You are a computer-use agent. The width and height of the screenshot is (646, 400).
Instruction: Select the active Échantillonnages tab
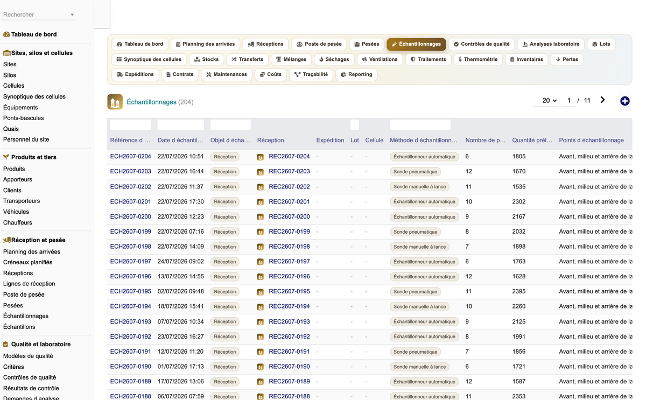pyautogui.click(x=416, y=44)
